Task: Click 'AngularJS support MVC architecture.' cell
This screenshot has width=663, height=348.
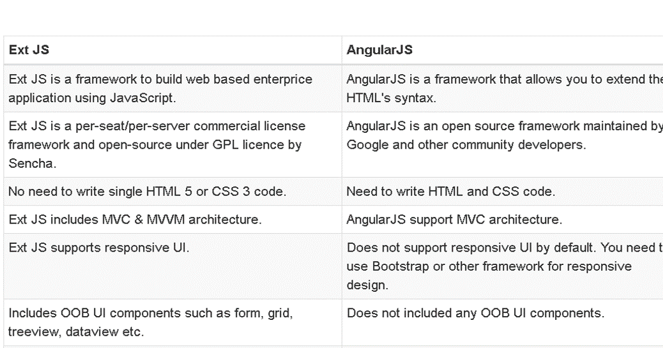Action: pos(502,220)
